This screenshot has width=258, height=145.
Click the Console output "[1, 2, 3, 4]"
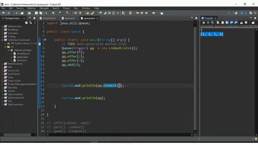(212, 34)
